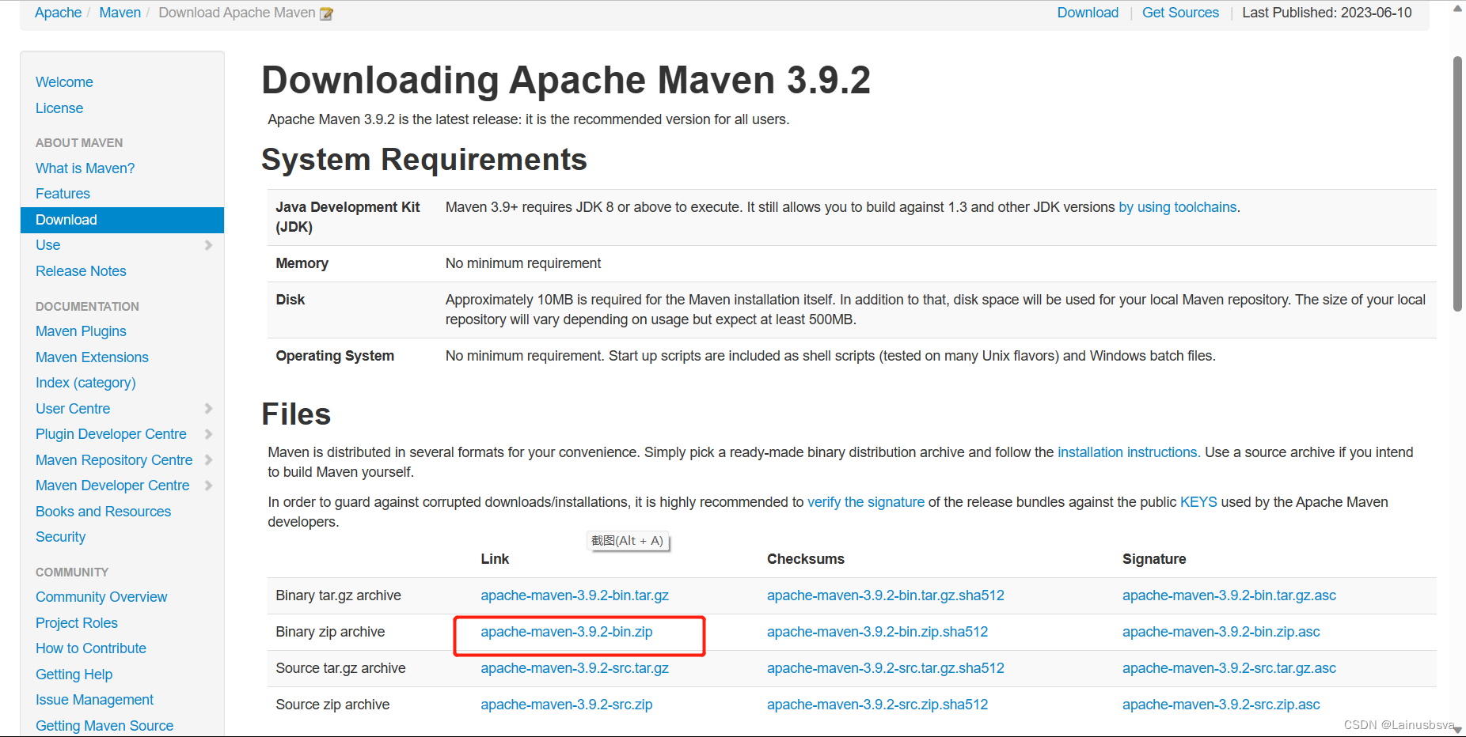Image resolution: width=1466 pixels, height=737 pixels.
Task: Click the edit page icon beside Download Apache Maven
Action: [326, 13]
